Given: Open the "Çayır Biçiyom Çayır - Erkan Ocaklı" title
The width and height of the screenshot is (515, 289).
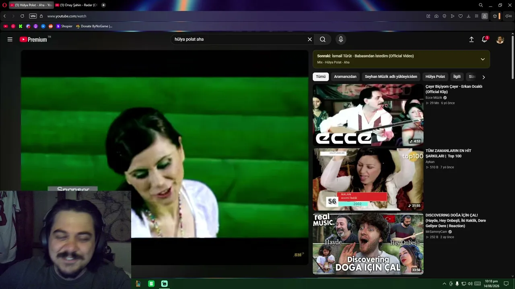Looking at the screenshot, I should click(x=454, y=89).
